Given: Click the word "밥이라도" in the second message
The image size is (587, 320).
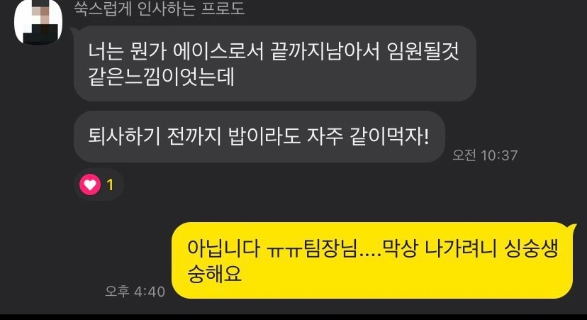Looking at the screenshot, I should 264,136.
